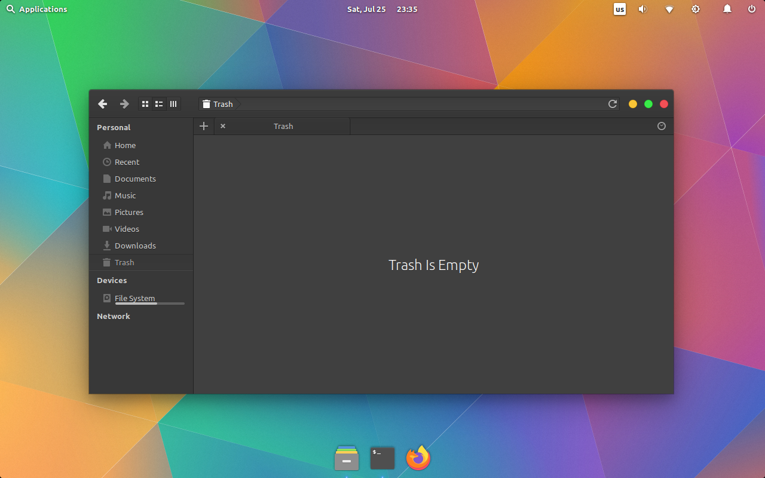Screen dimensions: 765x478
Task: Close window with the red button
Action: [664, 104]
